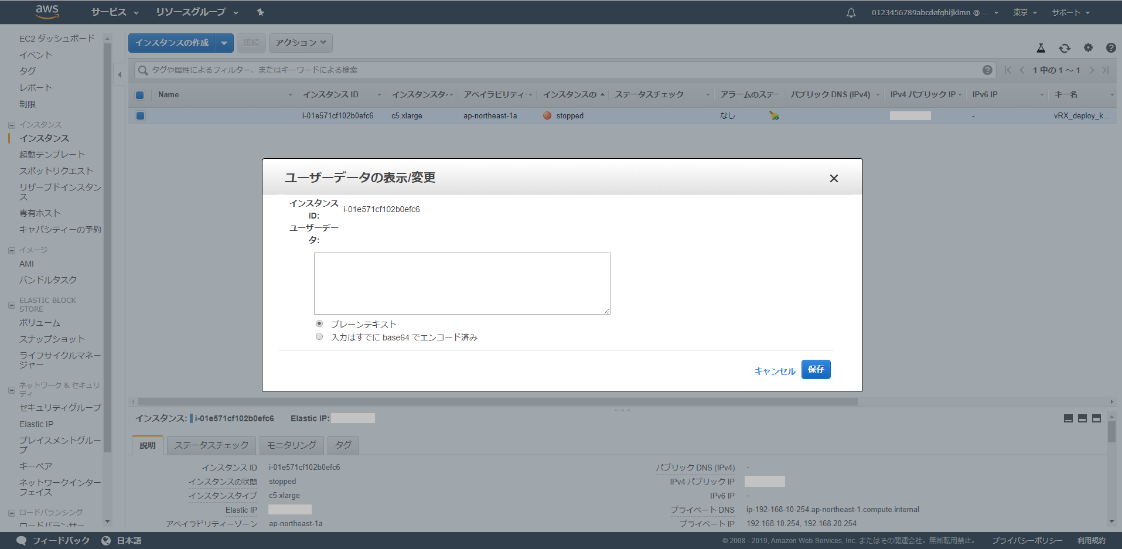Click the new EC2 experience flask icon

(x=1041, y=48)
